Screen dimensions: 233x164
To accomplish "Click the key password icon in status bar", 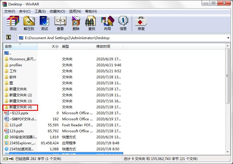I will coord(11,159).
